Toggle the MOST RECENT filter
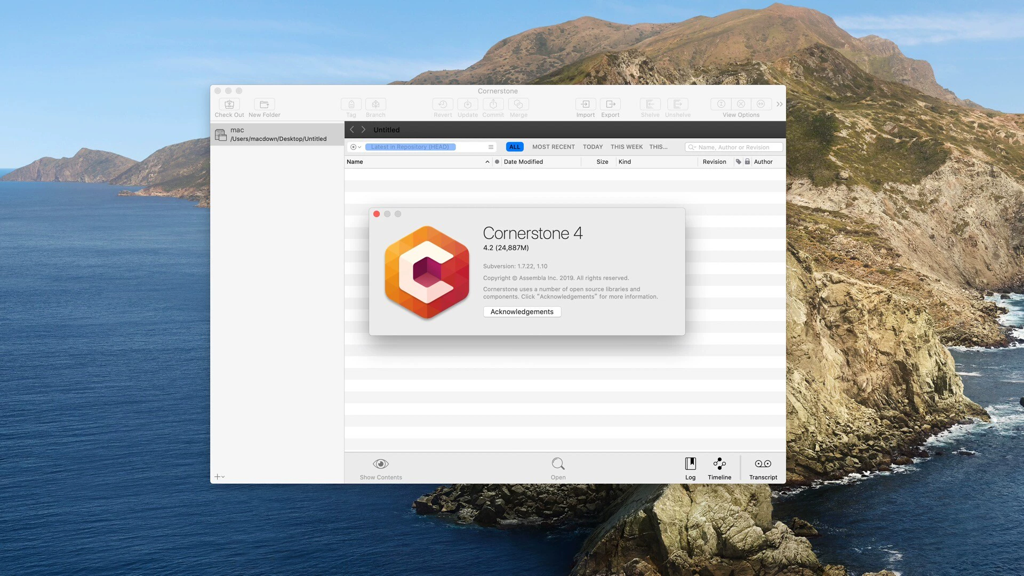Screen dimensions: 1024x576 pyautogui.click(x=553, y=147)
